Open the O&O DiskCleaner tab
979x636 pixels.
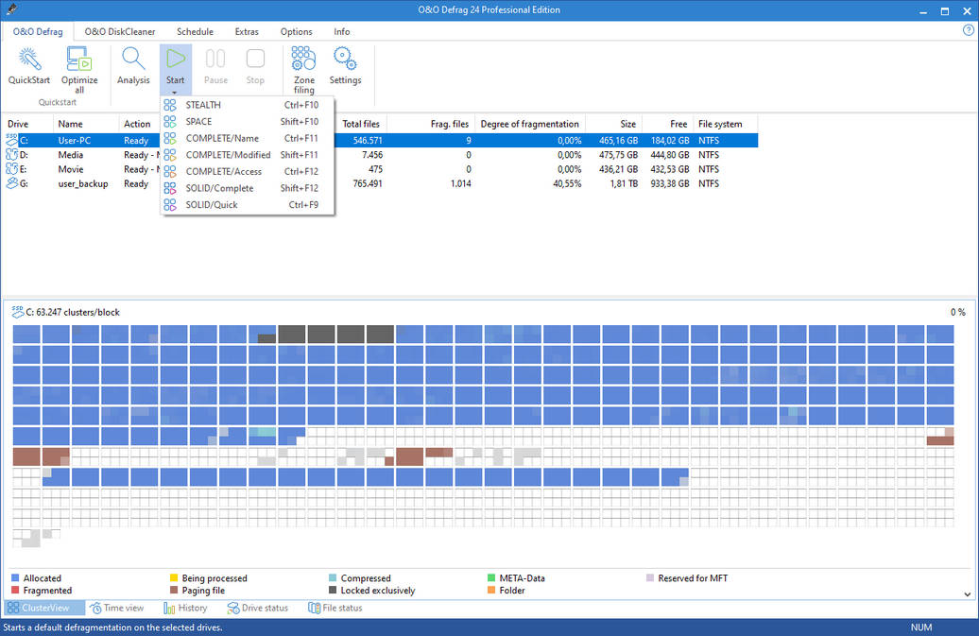click(119, 31)
